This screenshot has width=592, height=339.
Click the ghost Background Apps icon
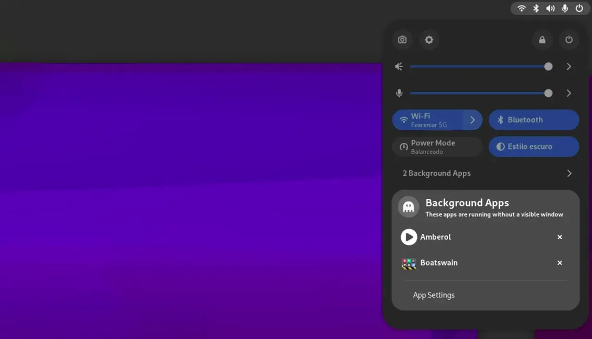point(408,206)
